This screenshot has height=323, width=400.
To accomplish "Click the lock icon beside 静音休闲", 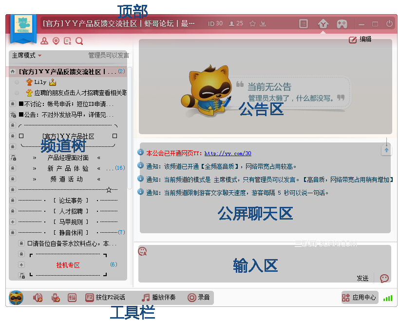I will (13, 233).
